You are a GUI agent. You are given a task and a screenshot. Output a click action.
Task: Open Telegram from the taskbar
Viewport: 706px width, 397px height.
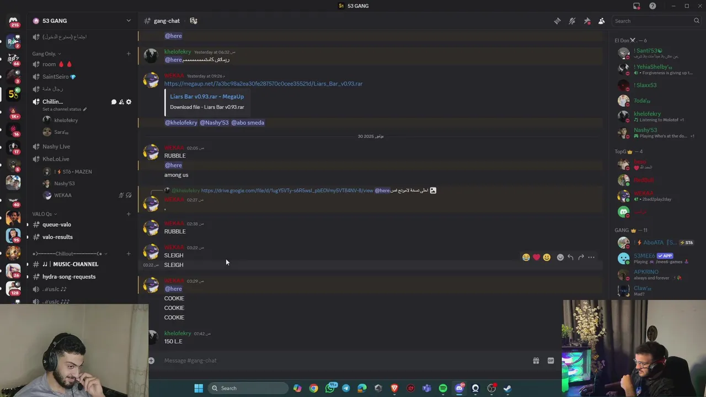(346, 388)
